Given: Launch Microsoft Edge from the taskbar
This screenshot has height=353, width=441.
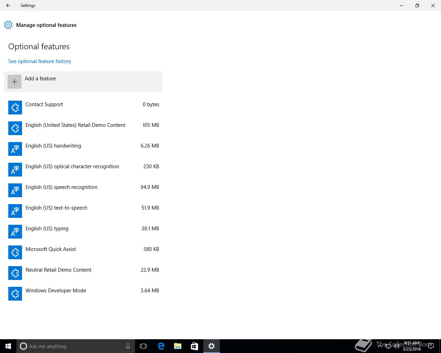Looking at the screenshot, I should click(x=161, y=346).
